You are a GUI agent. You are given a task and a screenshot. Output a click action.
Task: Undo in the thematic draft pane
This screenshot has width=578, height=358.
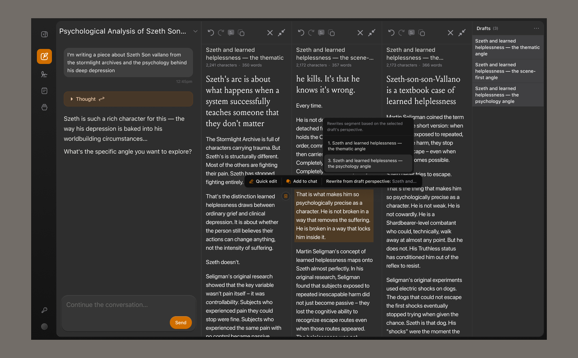pos(211,33)
